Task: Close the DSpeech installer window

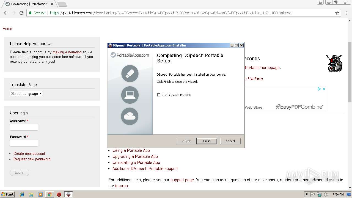Action: 241,45
